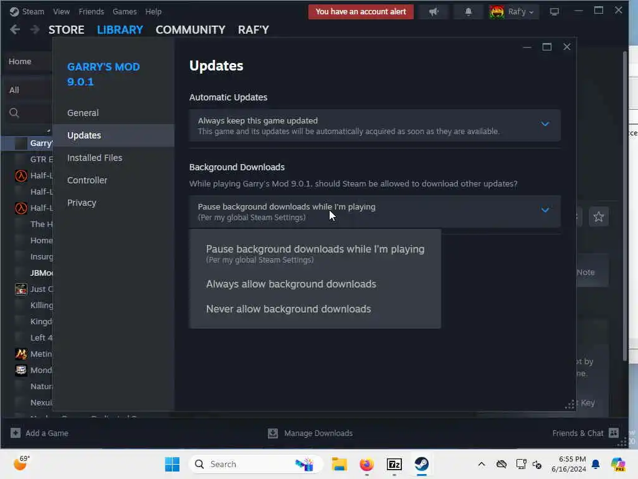Select the Updates properties tab
This screenshot has height=479, width=638.
(113, 135)
